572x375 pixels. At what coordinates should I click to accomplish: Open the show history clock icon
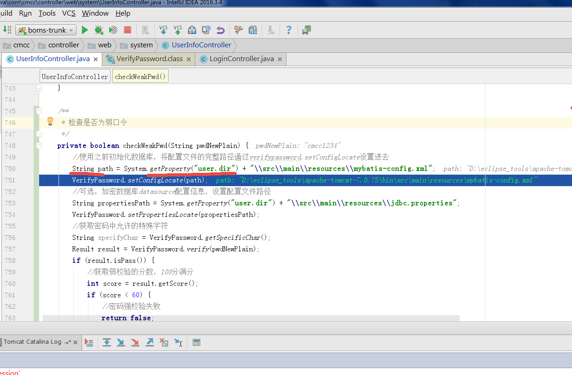[206, 30]
